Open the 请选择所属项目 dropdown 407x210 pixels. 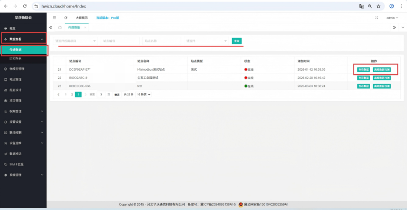(75, 41)
